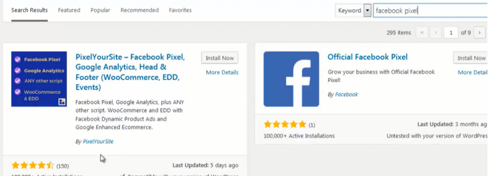Click 'Last Updated: 5 days ago' text

click(x=205, y=165)
